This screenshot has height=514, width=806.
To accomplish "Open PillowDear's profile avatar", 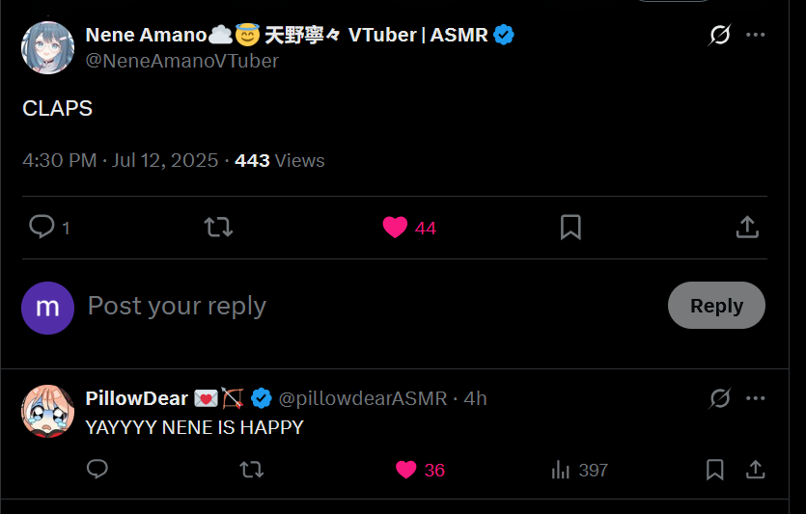I will [47, 410].
